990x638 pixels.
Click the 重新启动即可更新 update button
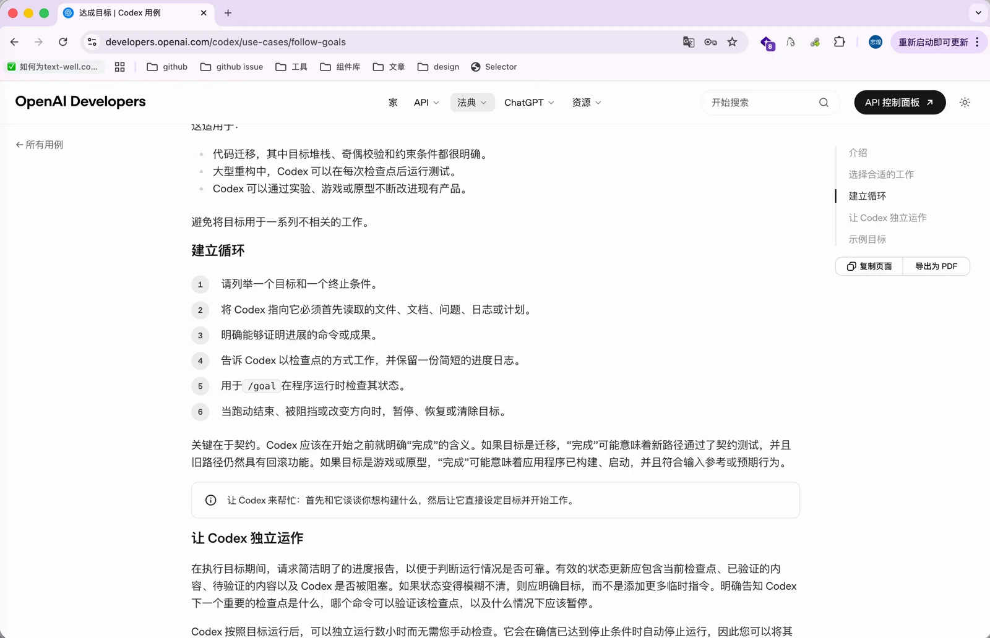point(933,42)
